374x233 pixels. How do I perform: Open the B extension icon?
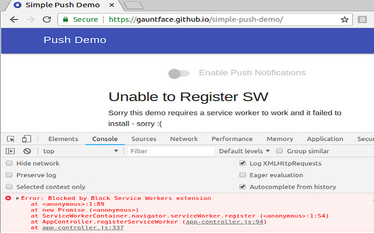pos(362,19)
